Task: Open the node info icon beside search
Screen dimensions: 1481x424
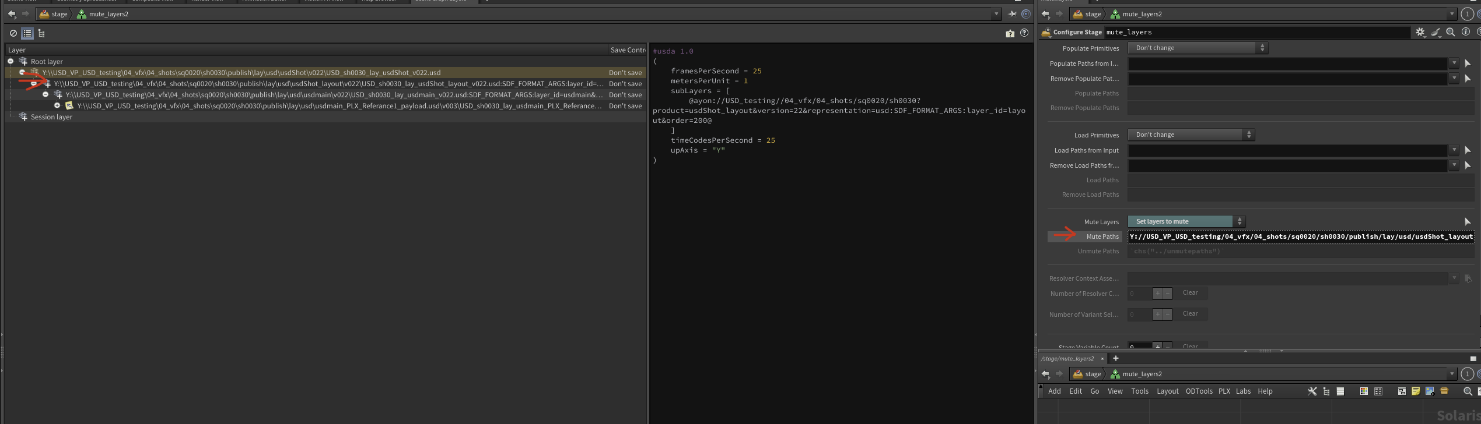Action: pos(1465,33)
